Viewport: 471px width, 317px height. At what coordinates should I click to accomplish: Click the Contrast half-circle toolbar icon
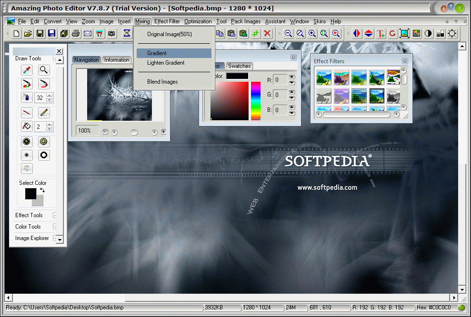tap(428, 33)
